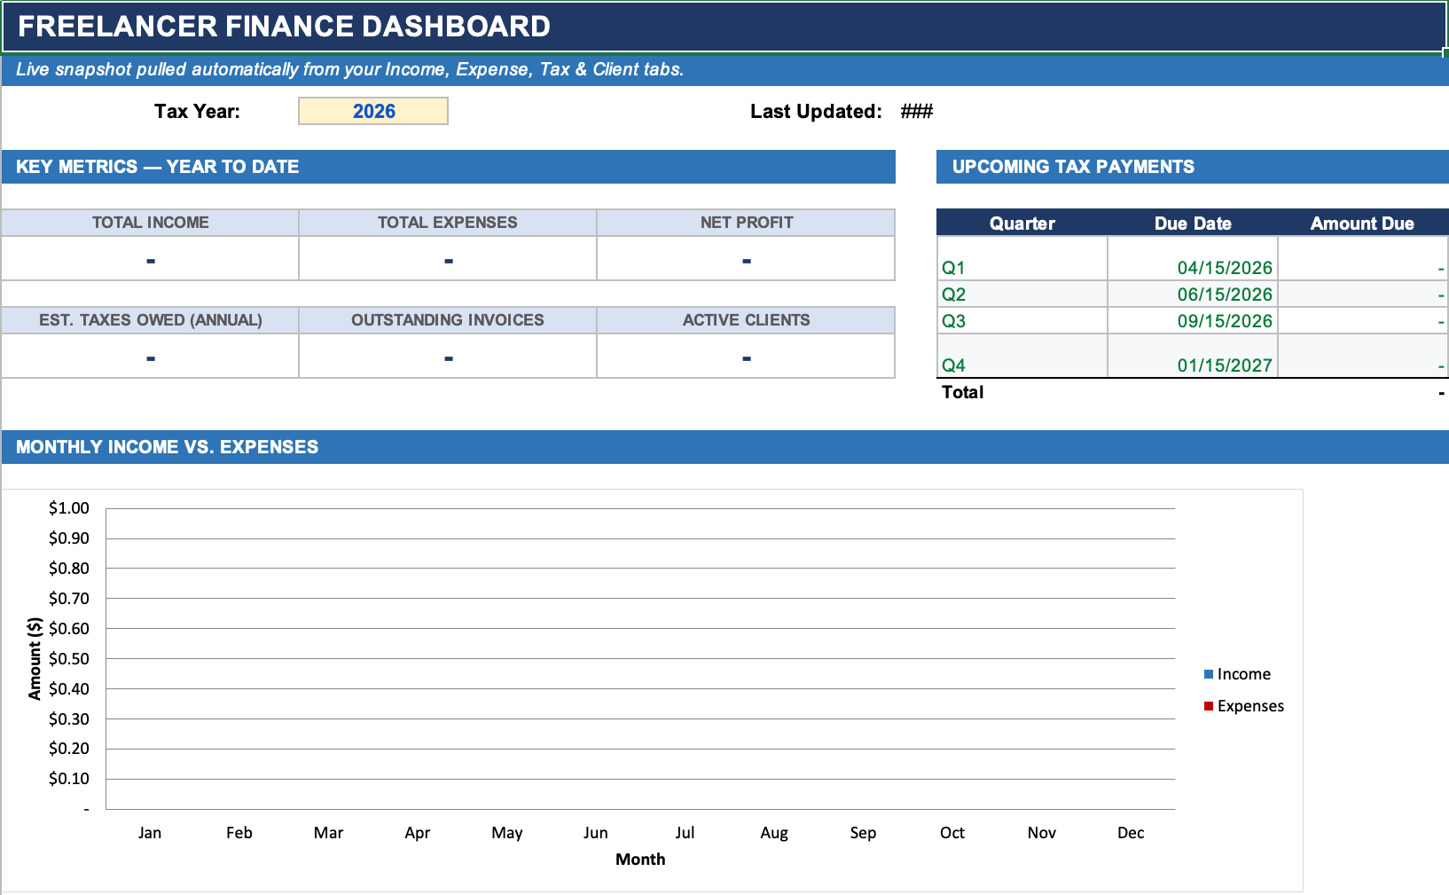Click the Total row label
The width and height of the screenshot is (1449, 895).
(963, 392)
